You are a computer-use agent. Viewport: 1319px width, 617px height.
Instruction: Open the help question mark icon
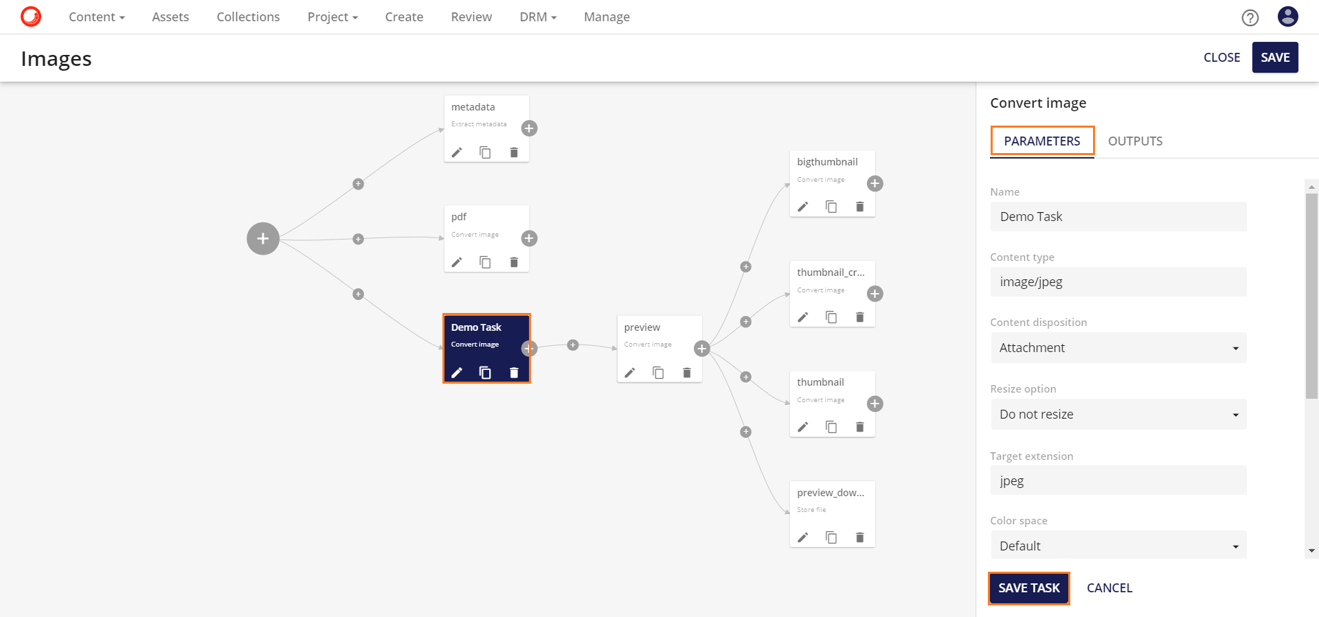[x=1250, y=18]
